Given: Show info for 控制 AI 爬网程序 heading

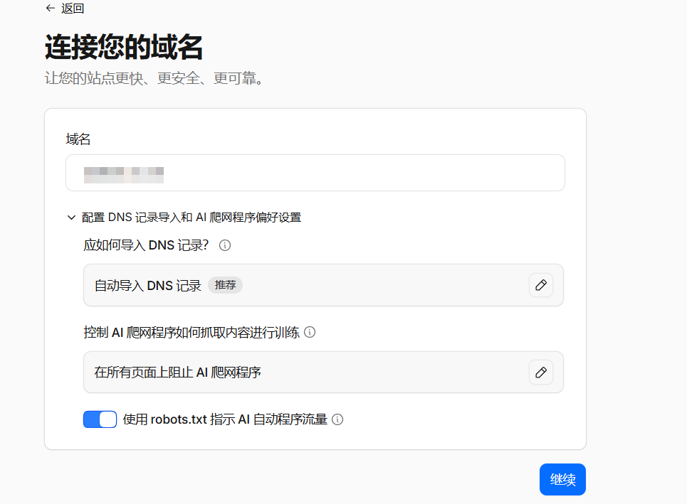Looking at the screenshot, I should pos(310,332).
